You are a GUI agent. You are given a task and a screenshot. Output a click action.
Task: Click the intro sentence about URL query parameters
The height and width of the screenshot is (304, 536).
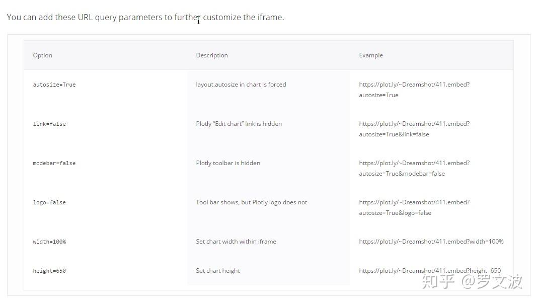pos(145,17)
